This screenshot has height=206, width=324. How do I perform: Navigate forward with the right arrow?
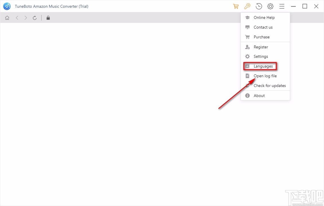coord(26,18)
